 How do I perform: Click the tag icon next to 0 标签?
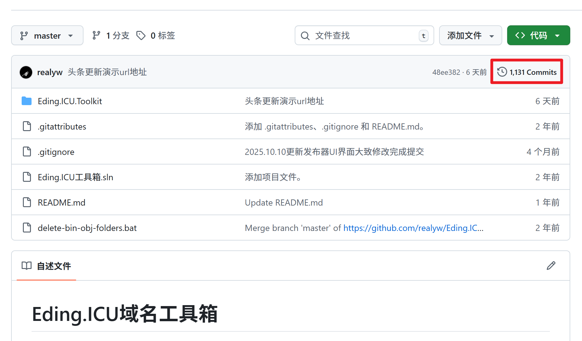click(x=141, y=36)
